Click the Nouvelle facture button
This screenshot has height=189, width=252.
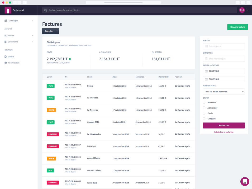coord(237,27)
